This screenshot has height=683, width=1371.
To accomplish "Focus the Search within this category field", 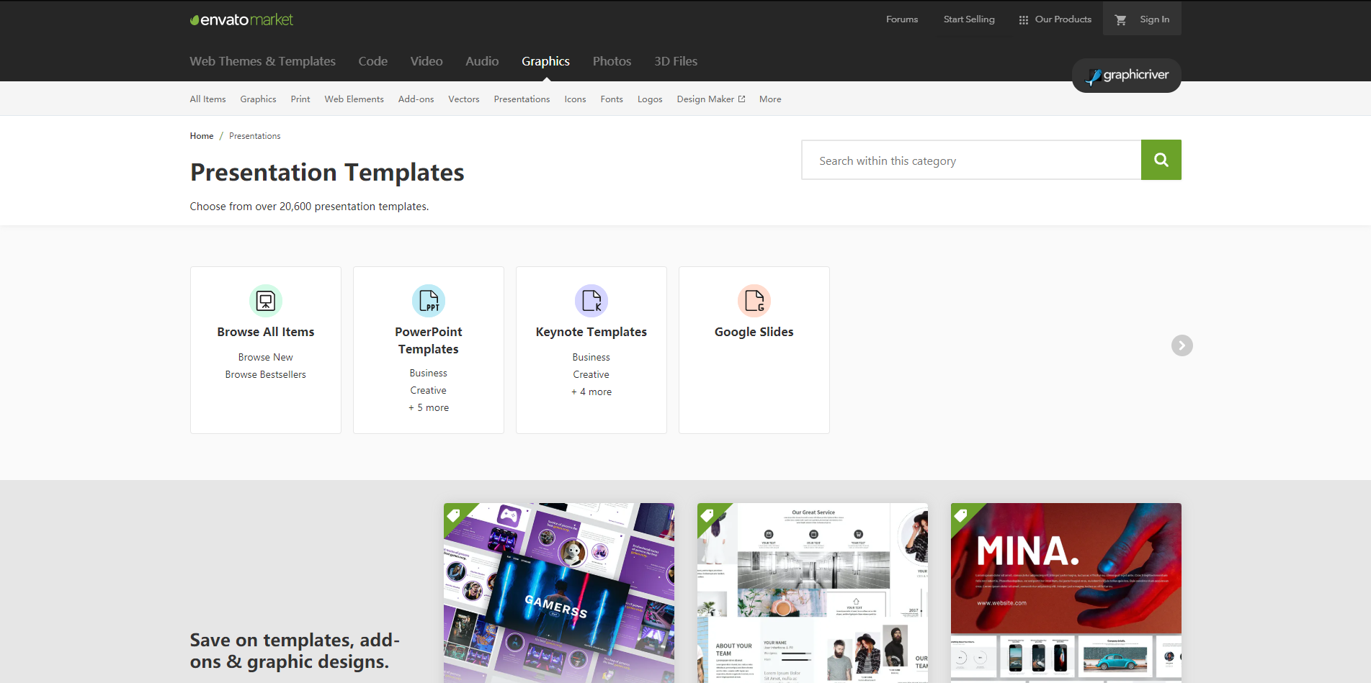I will [x=971, y=160].
